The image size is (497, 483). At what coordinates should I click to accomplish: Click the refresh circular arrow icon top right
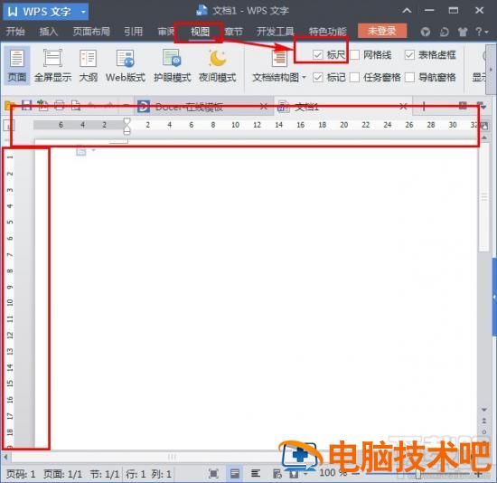445,32
